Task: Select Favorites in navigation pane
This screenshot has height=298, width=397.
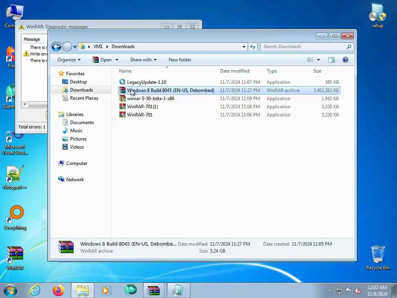Action: (x=75, y=74)
